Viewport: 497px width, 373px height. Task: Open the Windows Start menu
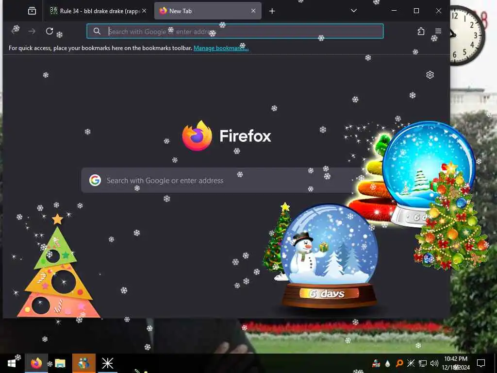click(x=12, y=363)
